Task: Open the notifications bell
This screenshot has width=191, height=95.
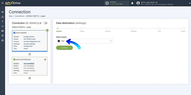Action: click(x=132, y=3)
